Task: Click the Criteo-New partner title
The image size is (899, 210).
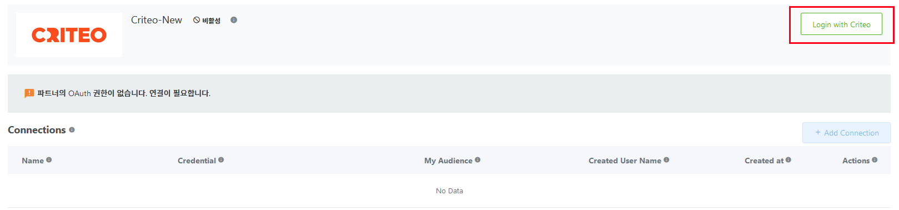Action: coord(157,20)
